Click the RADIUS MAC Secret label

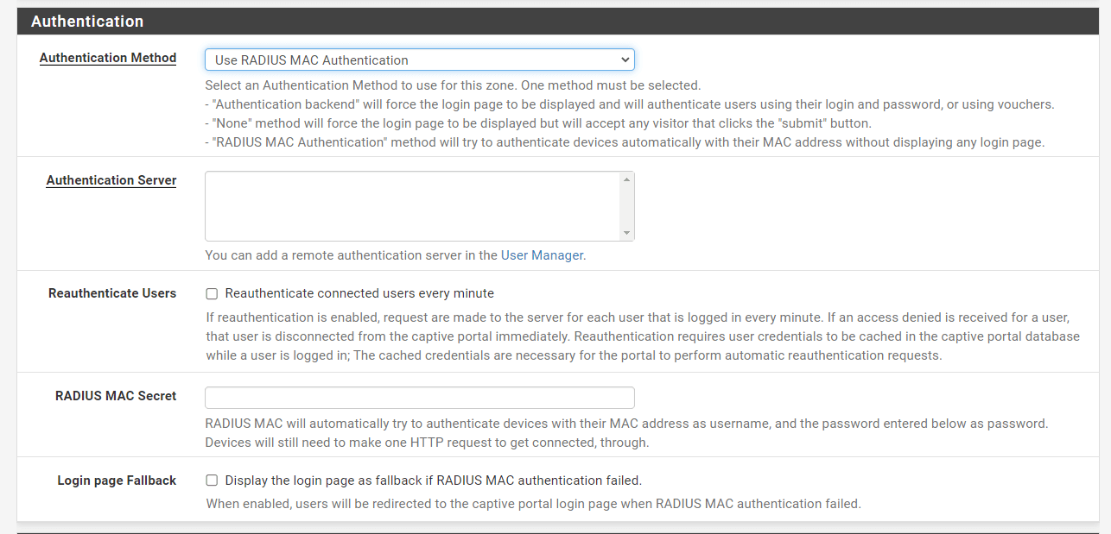(116, 396)
